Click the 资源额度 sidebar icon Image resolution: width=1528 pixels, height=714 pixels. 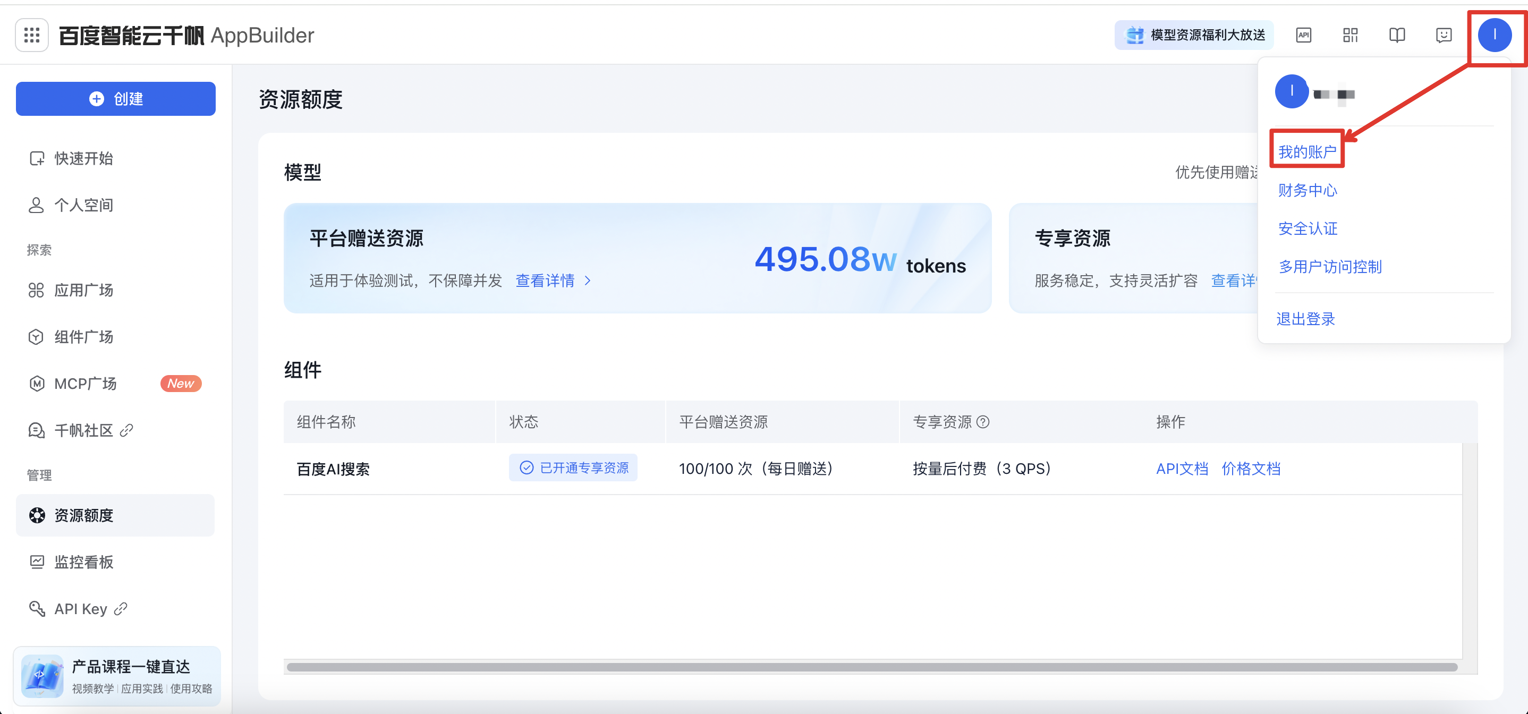click(37, 515)
